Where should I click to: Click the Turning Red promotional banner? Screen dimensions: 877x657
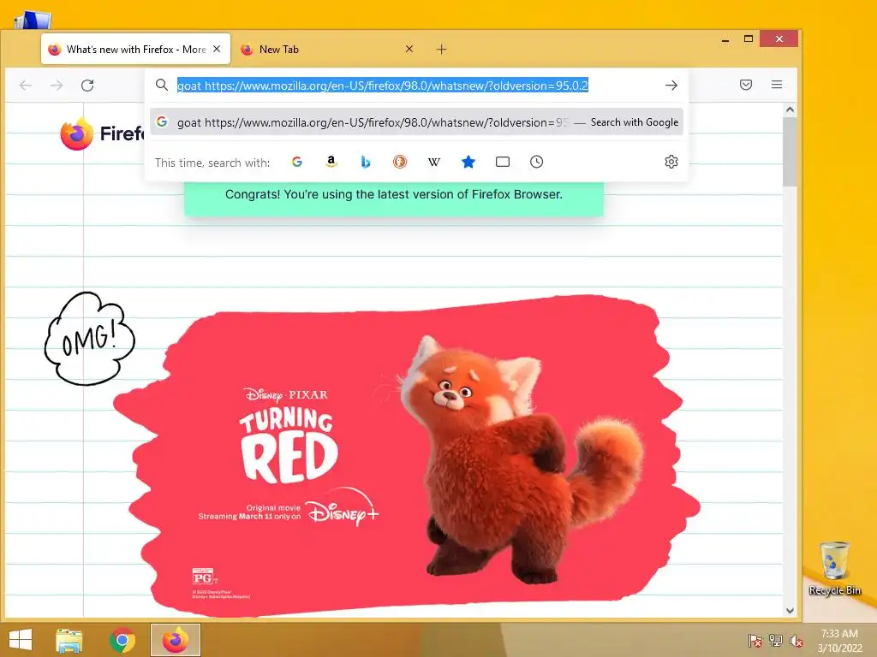(x=407, y=455)
